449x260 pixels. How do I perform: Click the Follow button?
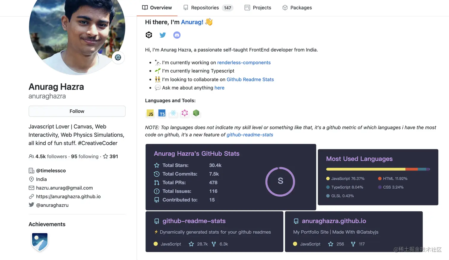[x=77, y=111]
